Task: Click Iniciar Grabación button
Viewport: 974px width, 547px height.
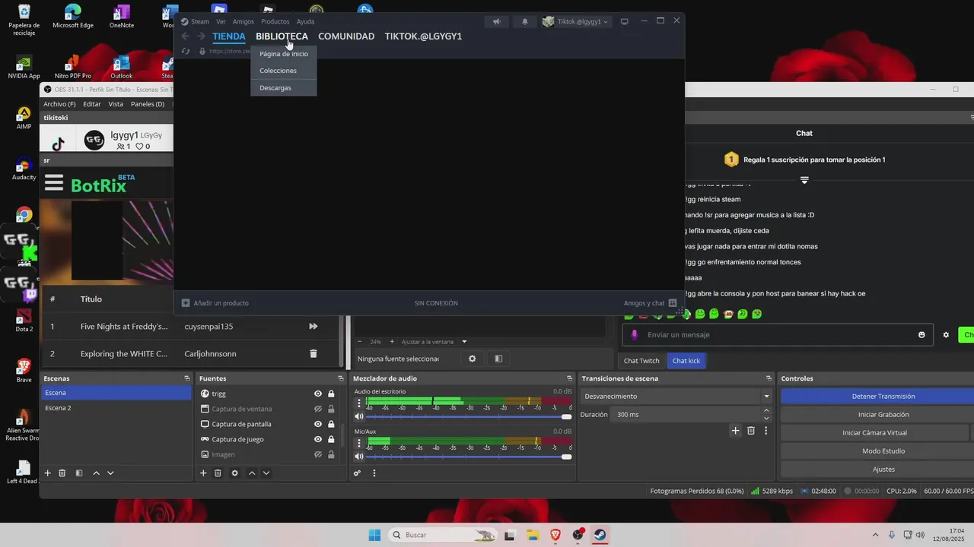Action: [x=883, y=414]
